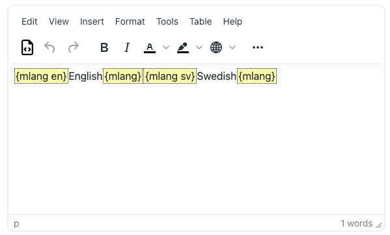Click the 1 words counter
This screenshot has width=390, height=235.
click(x=356, y=223)
